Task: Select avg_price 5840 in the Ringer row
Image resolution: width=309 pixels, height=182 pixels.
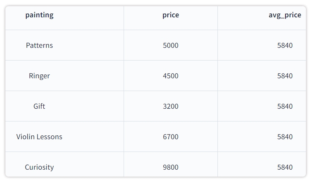Action: [x=285, y=76]
